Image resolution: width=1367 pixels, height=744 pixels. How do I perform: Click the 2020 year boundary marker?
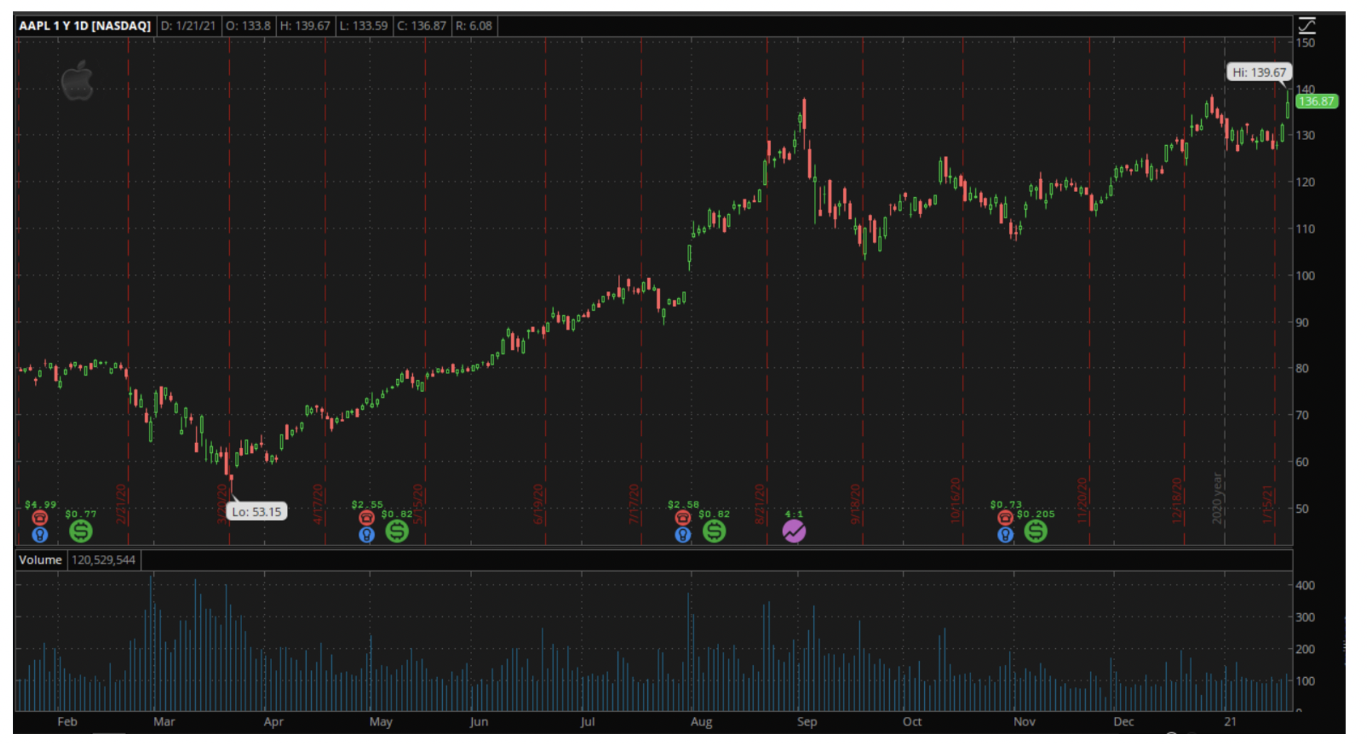click(x=1217, y=499)
